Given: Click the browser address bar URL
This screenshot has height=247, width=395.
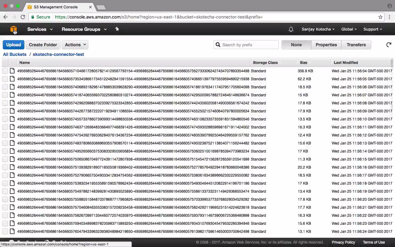Looking at the screenshot, I should click(159, 17).
